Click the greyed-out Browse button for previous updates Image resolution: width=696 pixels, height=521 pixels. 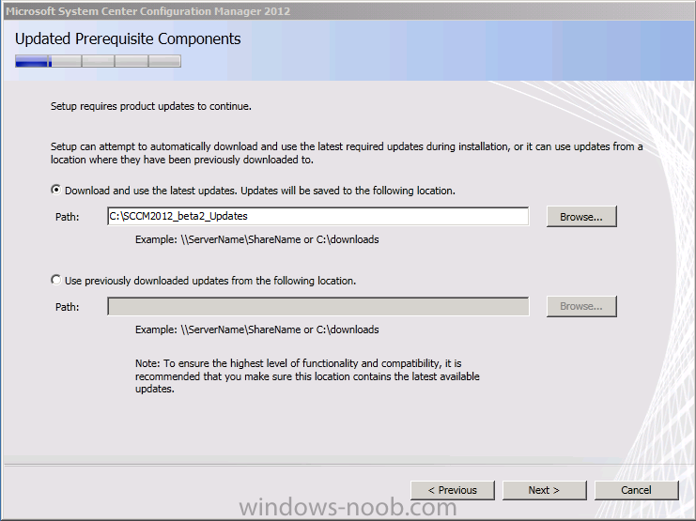pyautogui.click(x=581, y=306)
